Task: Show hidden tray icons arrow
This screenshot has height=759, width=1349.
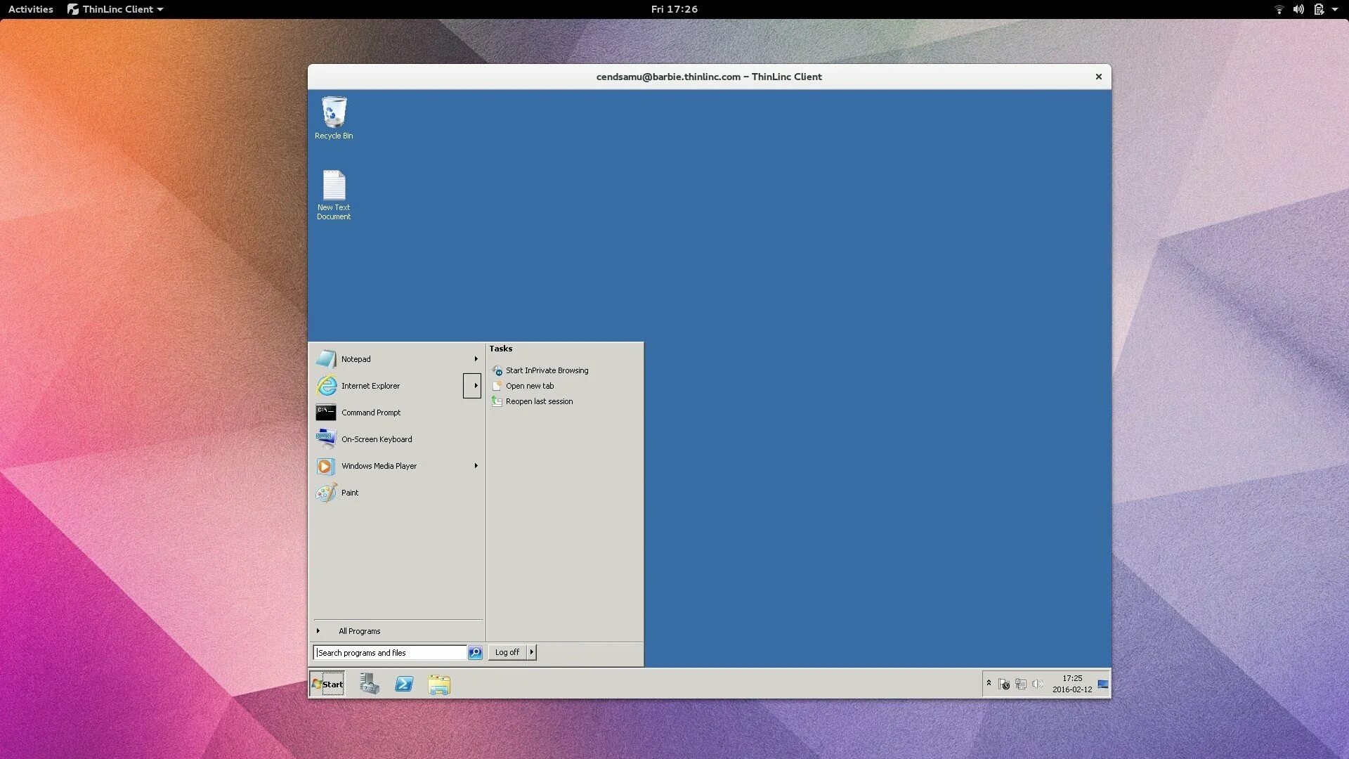Action: coord(989,683)
